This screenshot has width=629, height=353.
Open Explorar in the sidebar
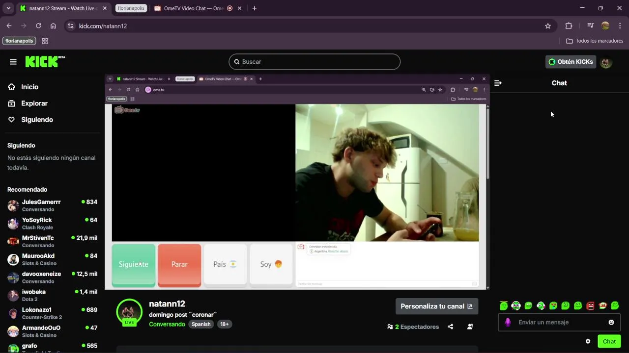[34, 103]
